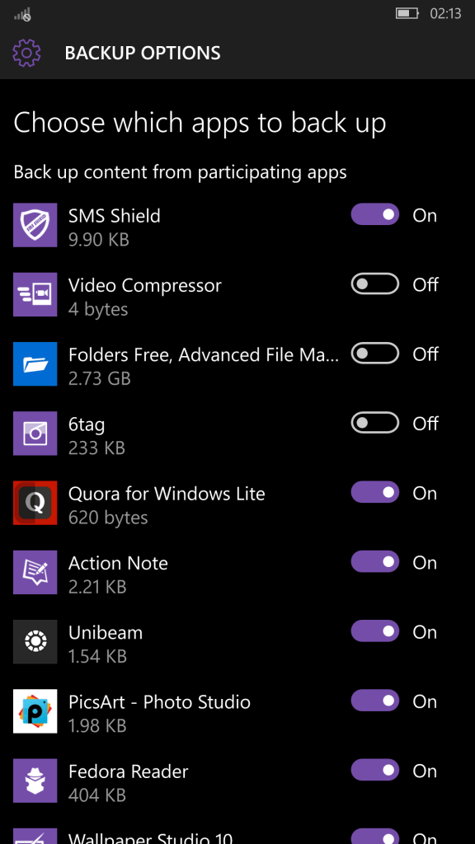The height and width of the screenshot is (844, 475).
Task: Tap the Video Compressor app icon
Action: [35, 294]
